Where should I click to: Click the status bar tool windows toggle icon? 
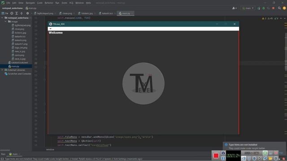2,159
